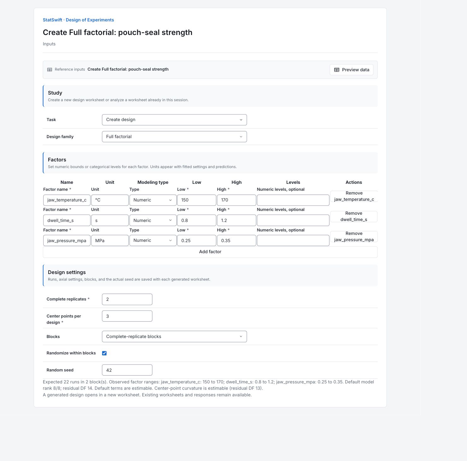467x461 pixels.
Task: Edit the Low value 0.25 field
Action: (x=197, y=240)
